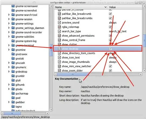Click the folder tree scroll-down arrow
The width and height of the screenshot is (146, 119).
coord(51,110)
